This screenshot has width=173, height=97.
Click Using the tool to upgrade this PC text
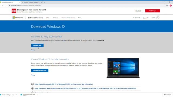click(x=64, y=84)
